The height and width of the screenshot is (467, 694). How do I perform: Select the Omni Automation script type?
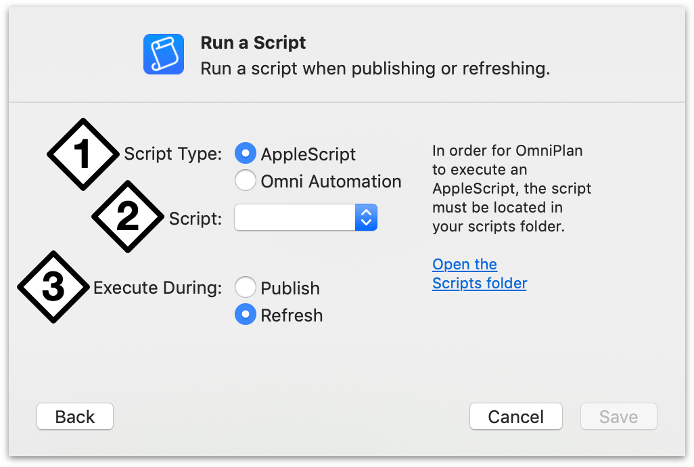point(246,180)
